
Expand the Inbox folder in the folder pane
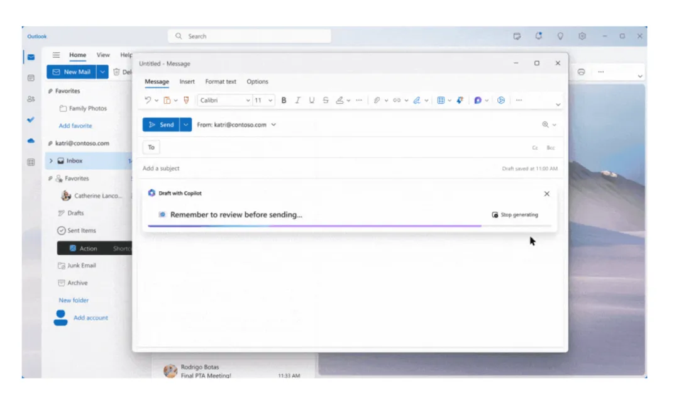point(51,160)
